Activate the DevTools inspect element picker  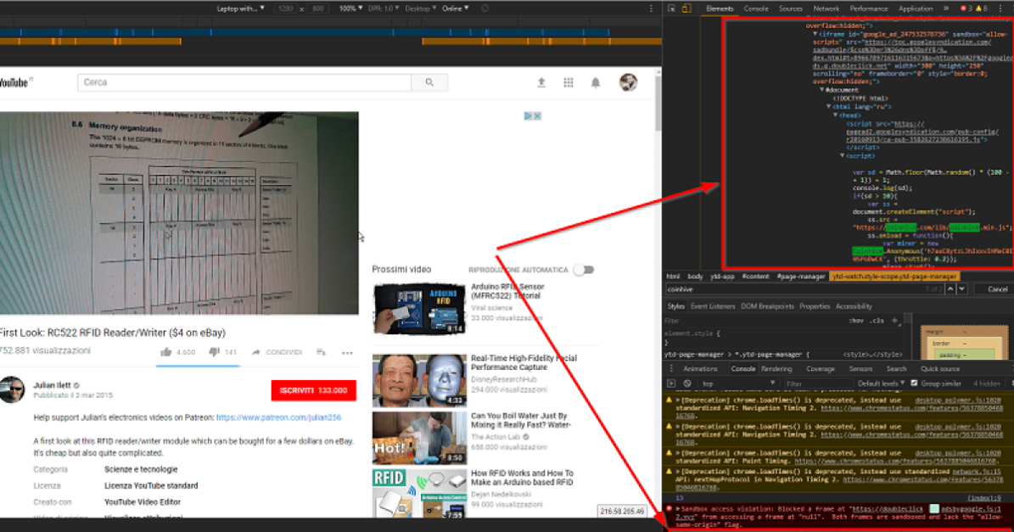672,8
